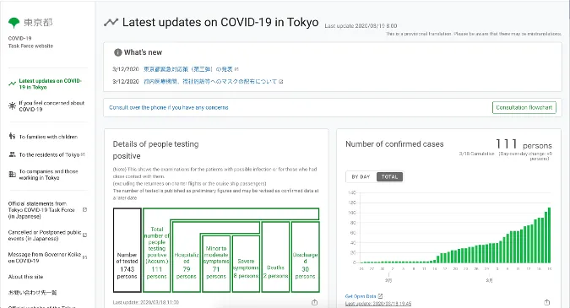This screenshot has width=570, height=308.
Task: Open 'To families with children' menu item
Action: pyautogui.click(x=48, y=137)
